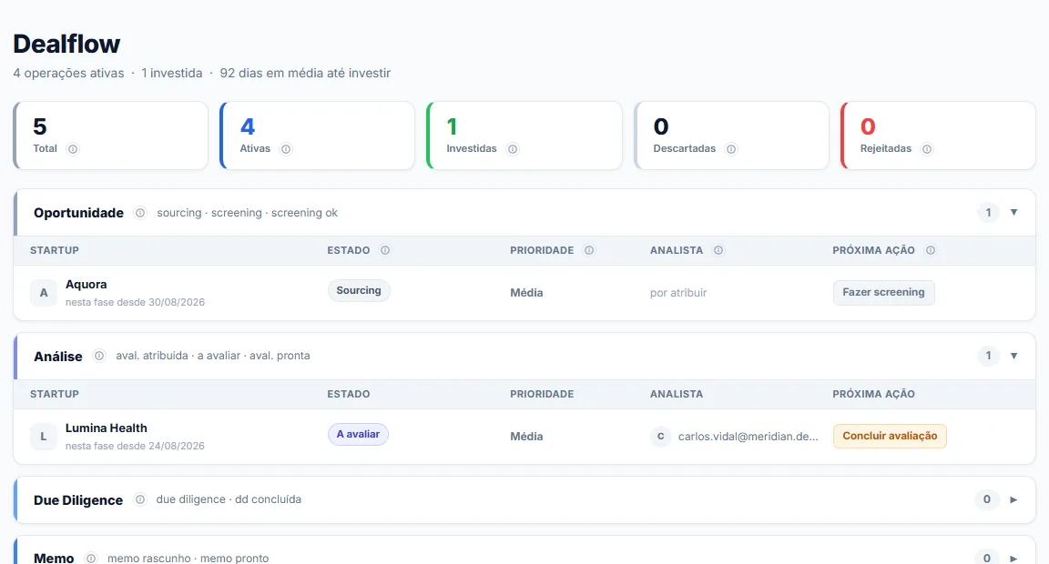The height and width of the screenshot is (564, 1049).
Task: Click 'nesta fase desde 24/08/2026' text
Action: pyautogui.click(x=135, y=446)
